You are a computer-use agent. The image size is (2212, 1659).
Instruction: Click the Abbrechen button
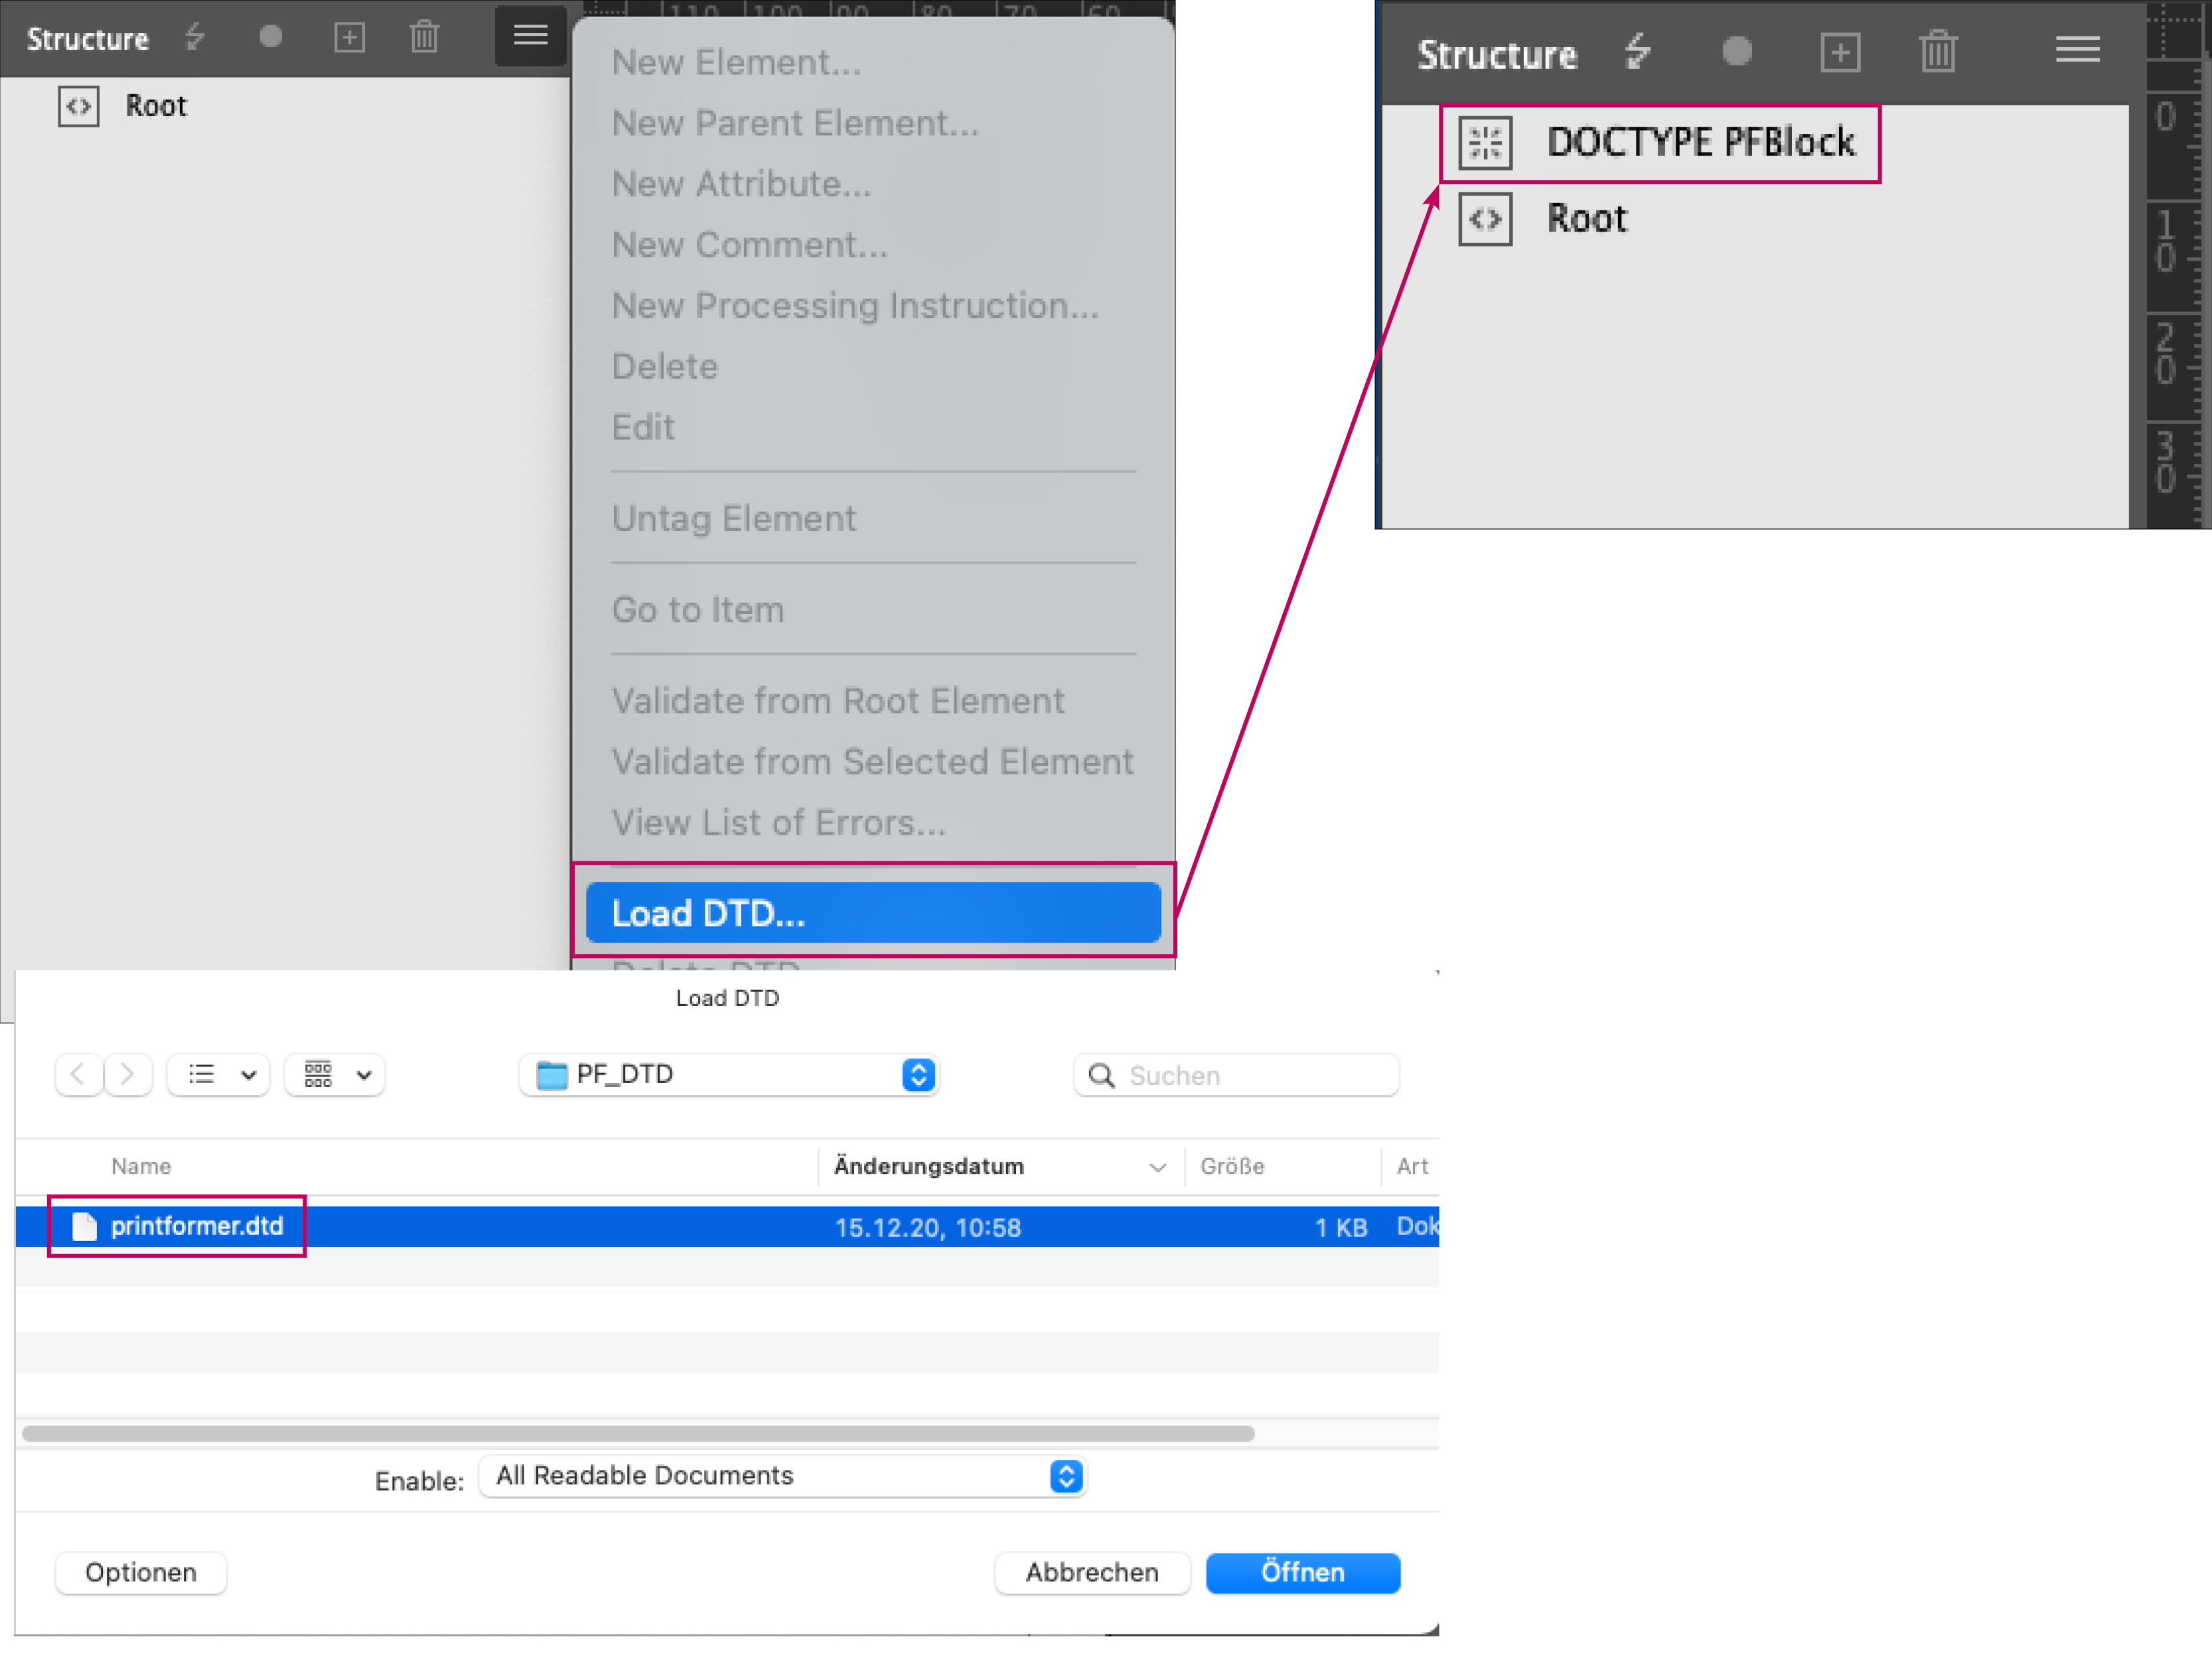click(x=1091, y=1573)
